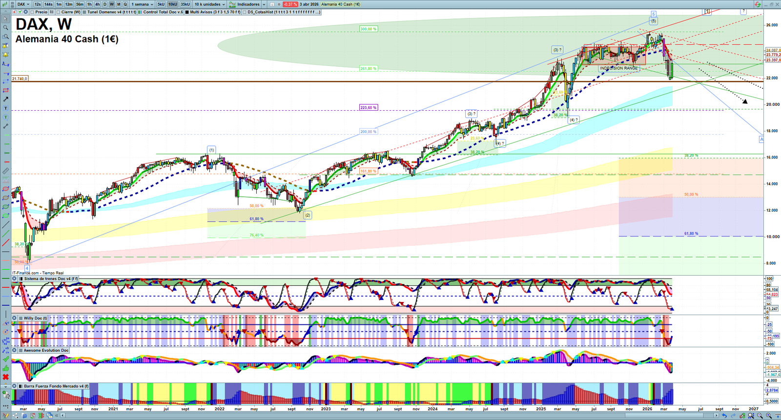Click the red plus icon in price bar
Screen dimensions: 781x420
[15, 12]
